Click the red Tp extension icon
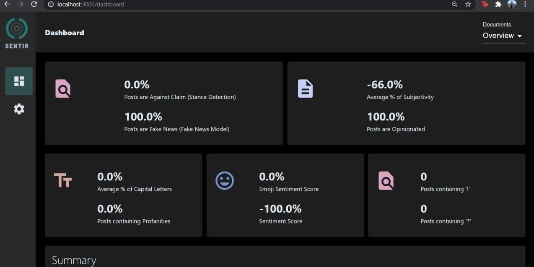 click(485, 4)
